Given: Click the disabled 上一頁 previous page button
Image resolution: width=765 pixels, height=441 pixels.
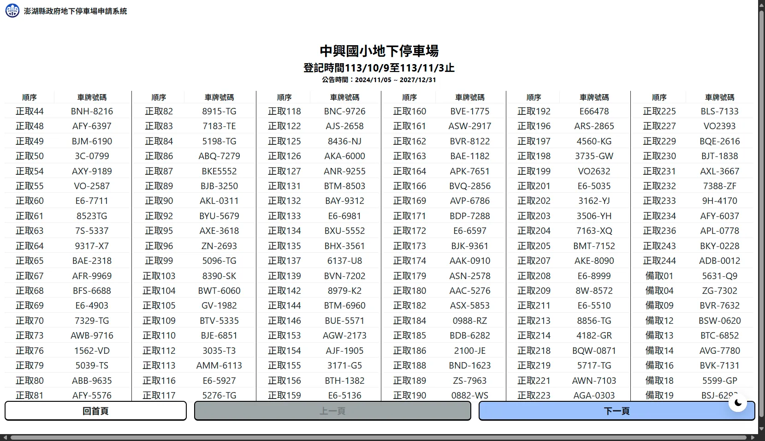Looking at the screenshot, I should 332,411.
